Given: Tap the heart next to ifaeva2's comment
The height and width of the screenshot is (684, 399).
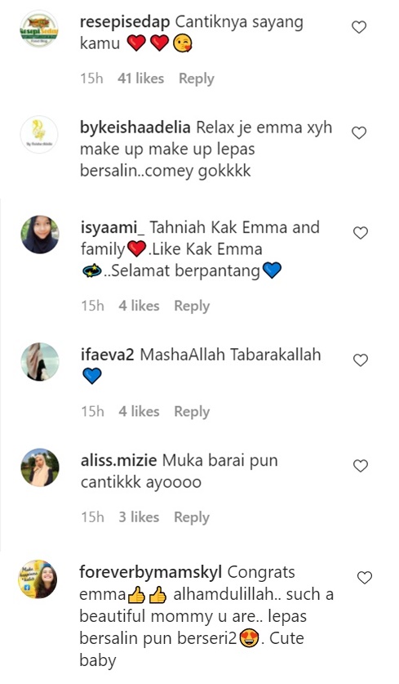Looking at the screenshot, I should 360,360.
